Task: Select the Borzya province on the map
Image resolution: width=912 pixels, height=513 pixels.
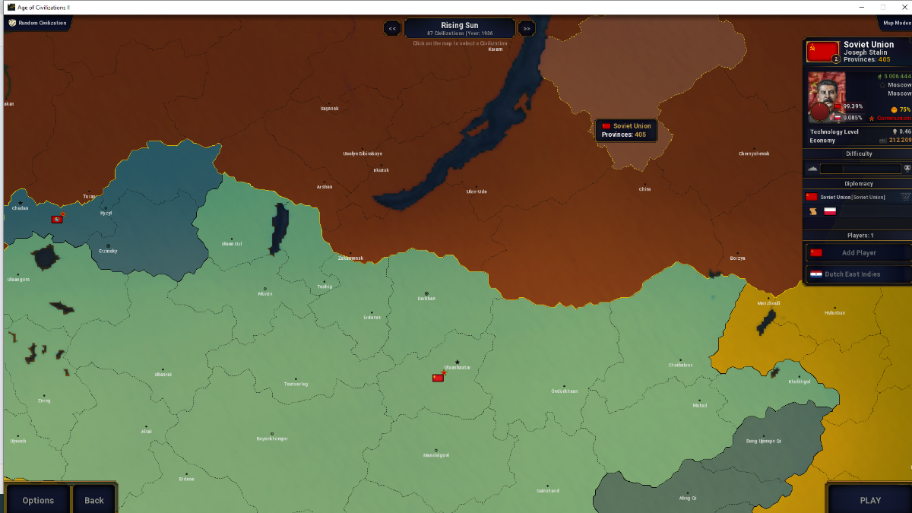Action: click(737, 258)
